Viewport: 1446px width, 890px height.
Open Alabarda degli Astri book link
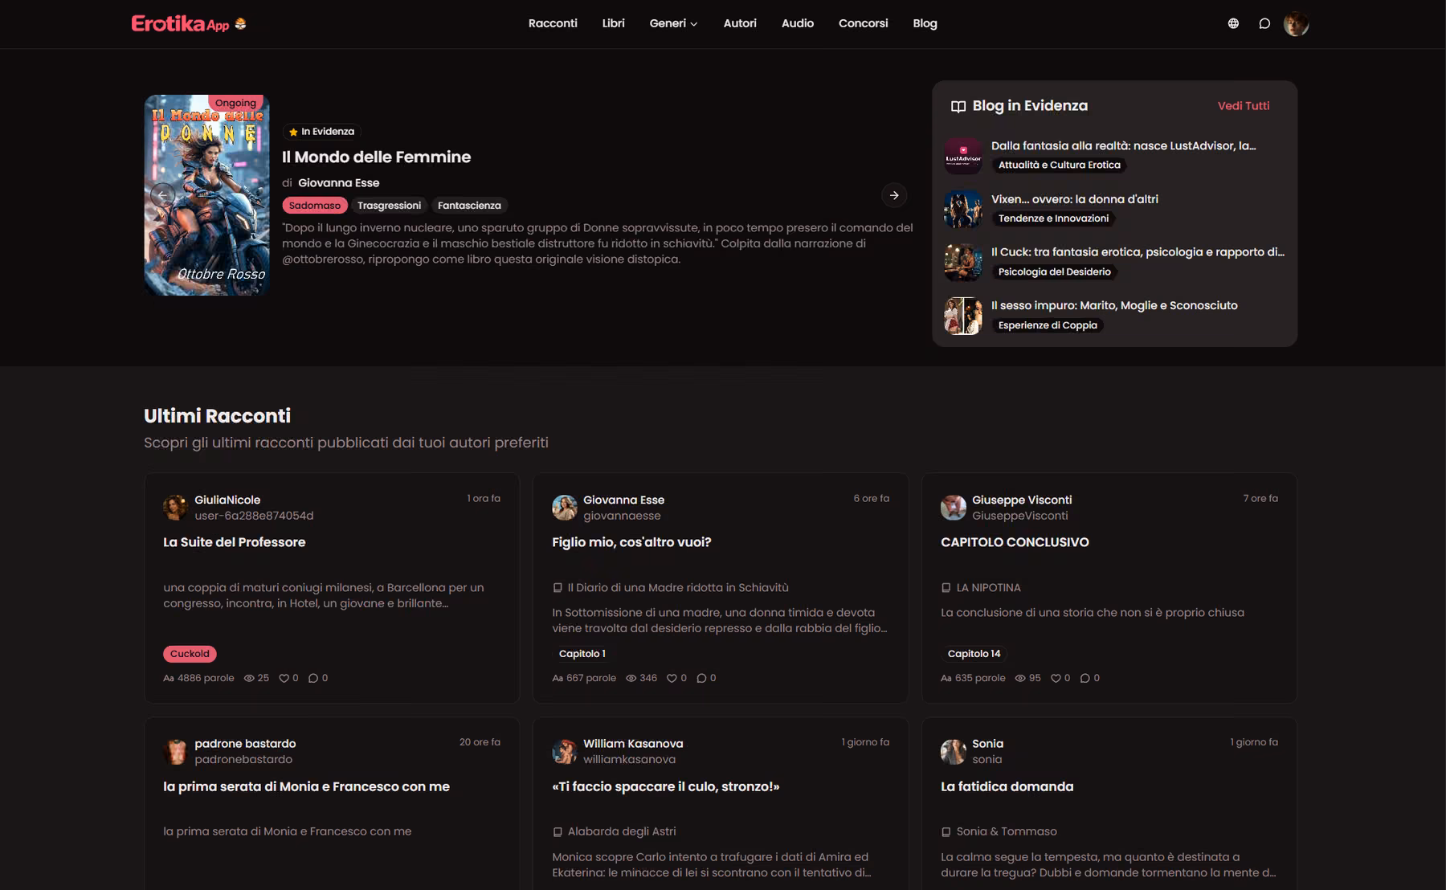tap(622, 832)
